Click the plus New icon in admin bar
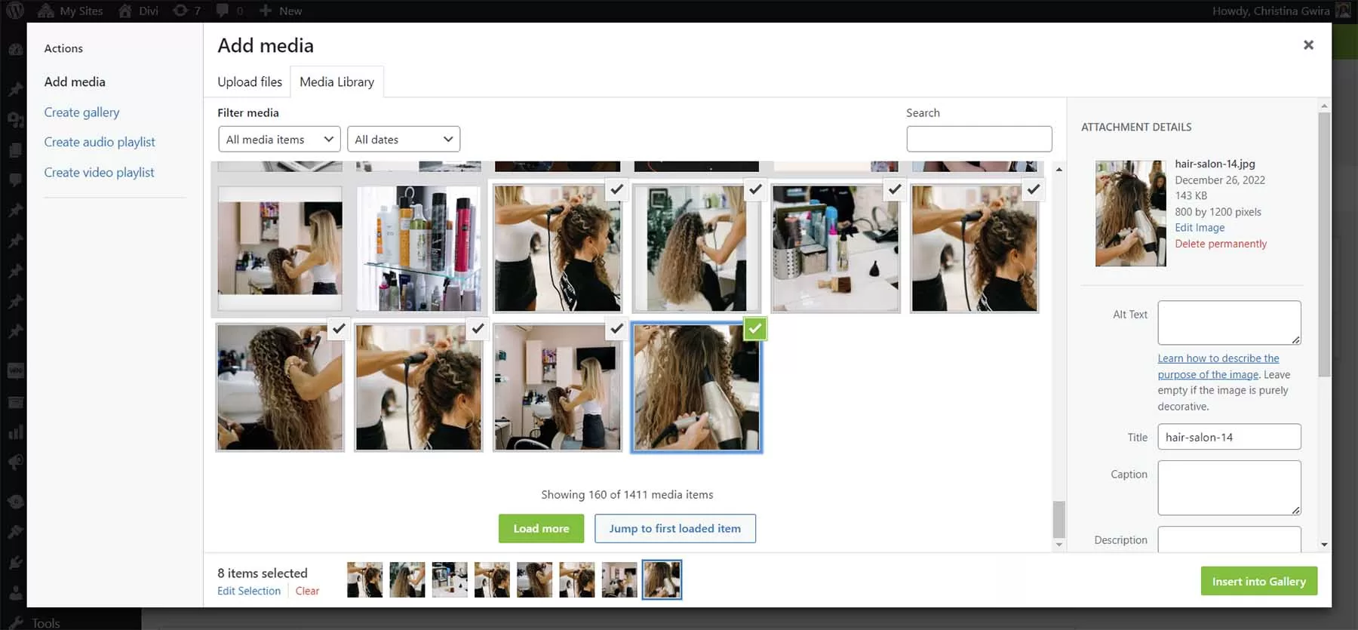The image size is (1358, 630). pyautogui.click(x=280, y=11)
